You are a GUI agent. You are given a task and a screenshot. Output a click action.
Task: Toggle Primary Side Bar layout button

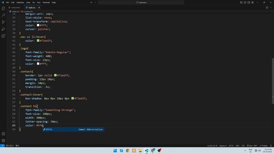pyautogui.click(x=241, y=3)
